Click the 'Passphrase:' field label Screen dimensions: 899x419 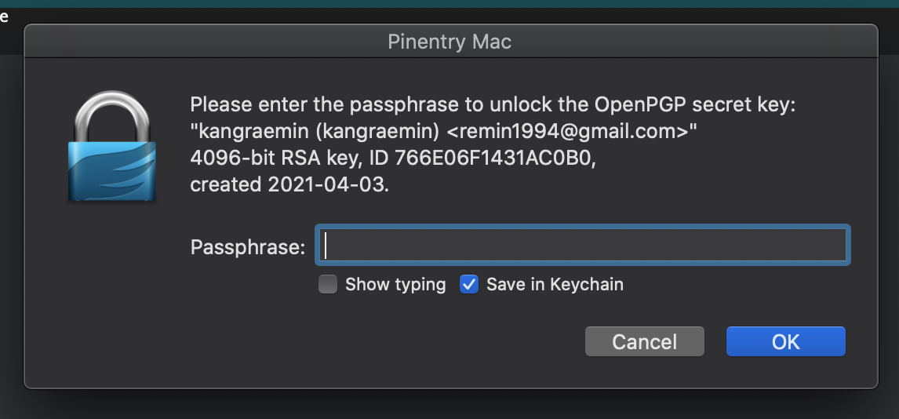click(x=248, y=247)
